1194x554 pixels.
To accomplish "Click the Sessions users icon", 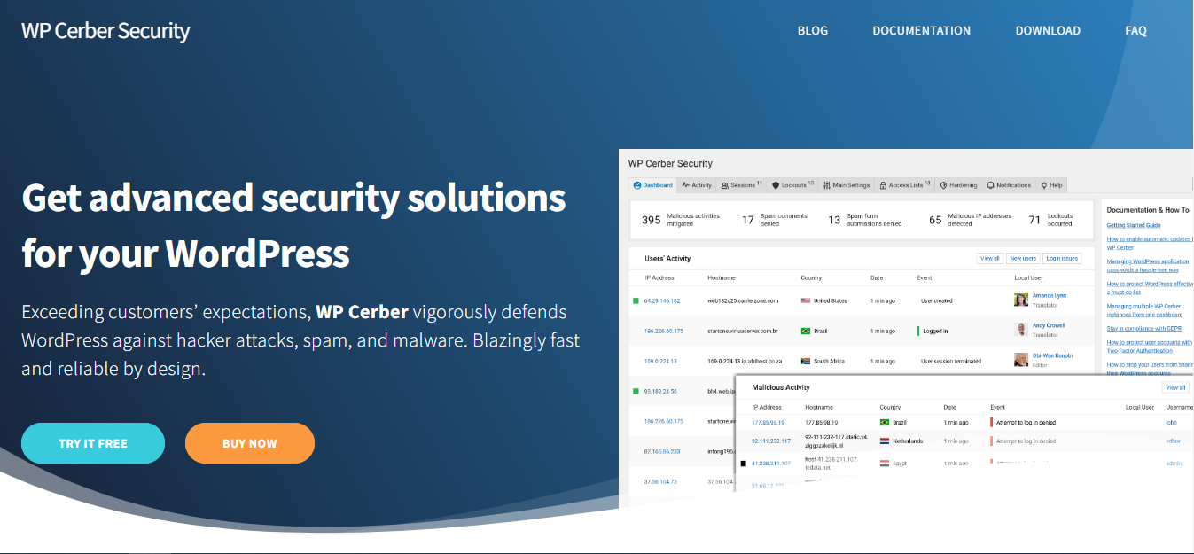I will click(x=723, y=184).
